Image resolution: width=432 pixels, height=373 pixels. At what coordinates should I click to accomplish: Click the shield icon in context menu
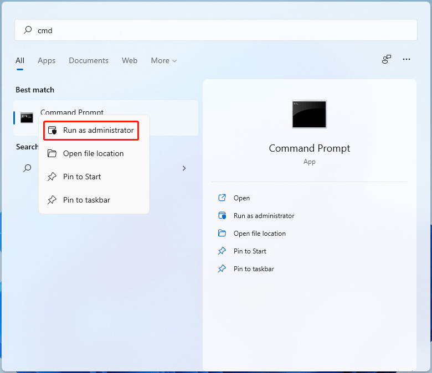tap(52, 130)
